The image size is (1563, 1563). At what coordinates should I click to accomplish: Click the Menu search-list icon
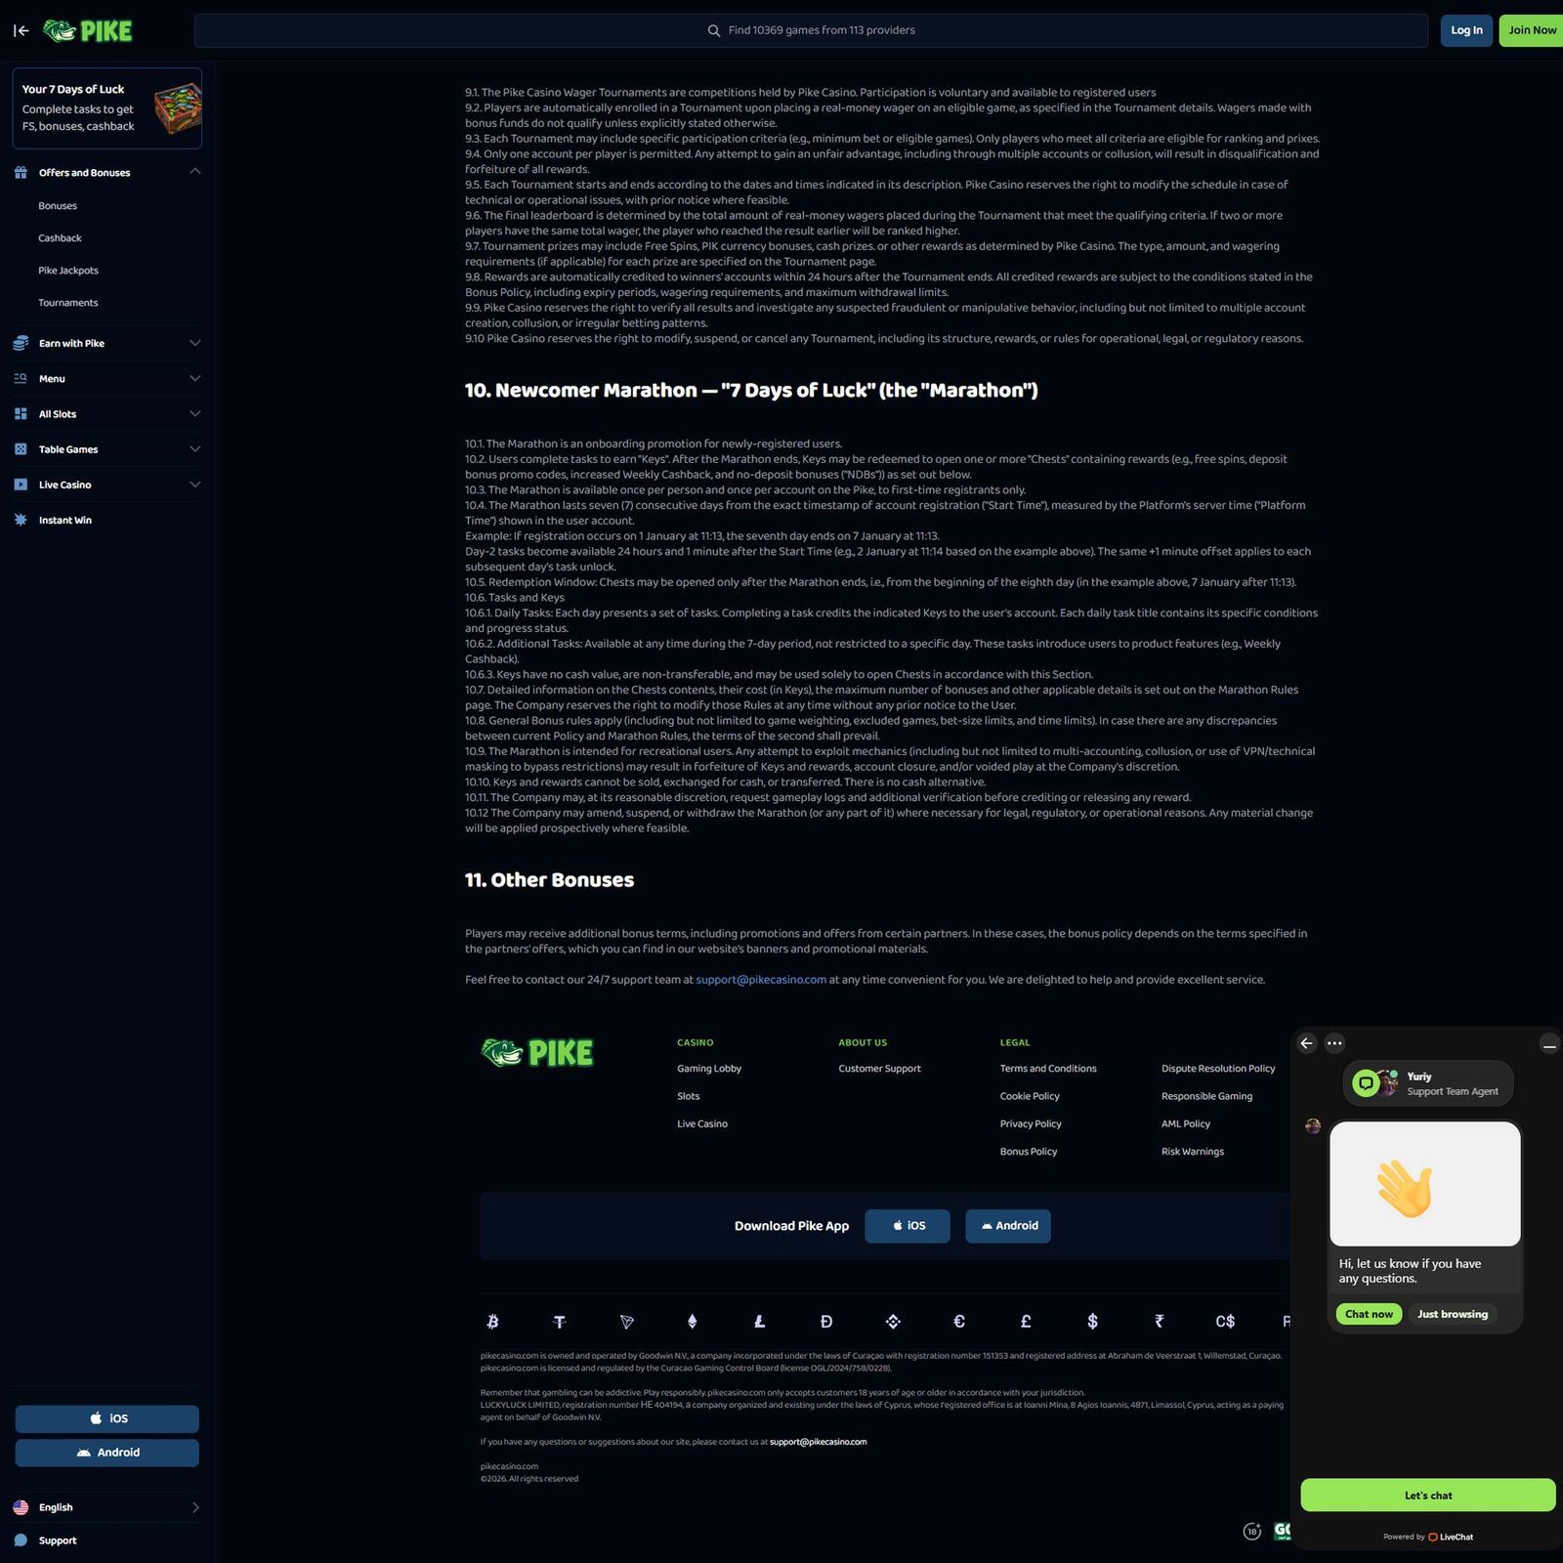click(21, 378)
